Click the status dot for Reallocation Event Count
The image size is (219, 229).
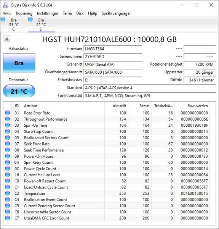8,199
